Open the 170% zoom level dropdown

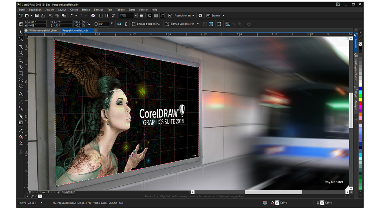(x=136, y=16)
